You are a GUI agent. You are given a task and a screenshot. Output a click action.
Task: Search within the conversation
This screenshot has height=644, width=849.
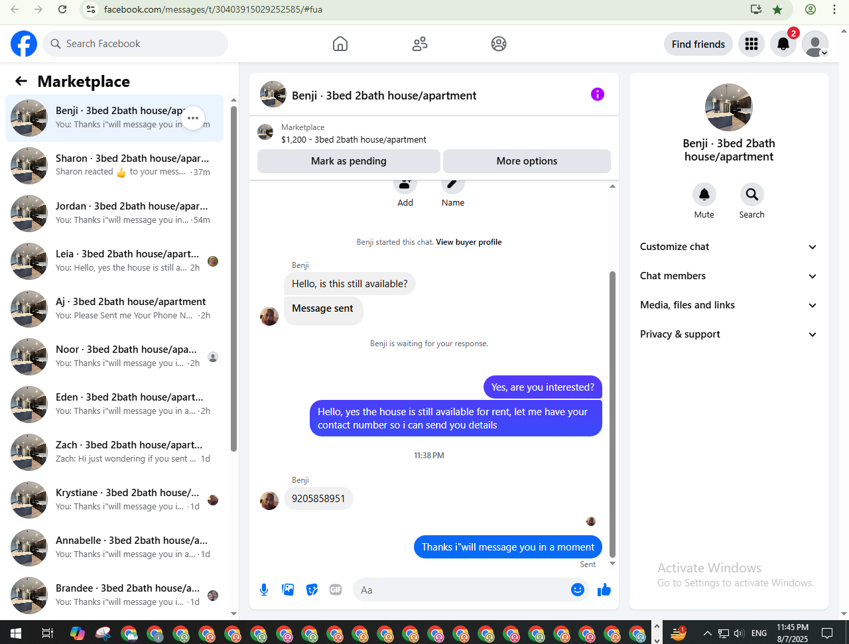point(752,194)
